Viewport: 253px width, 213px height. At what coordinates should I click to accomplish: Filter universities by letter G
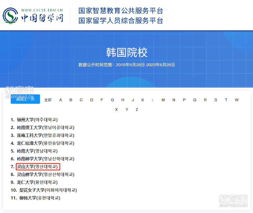pos(112,100)
